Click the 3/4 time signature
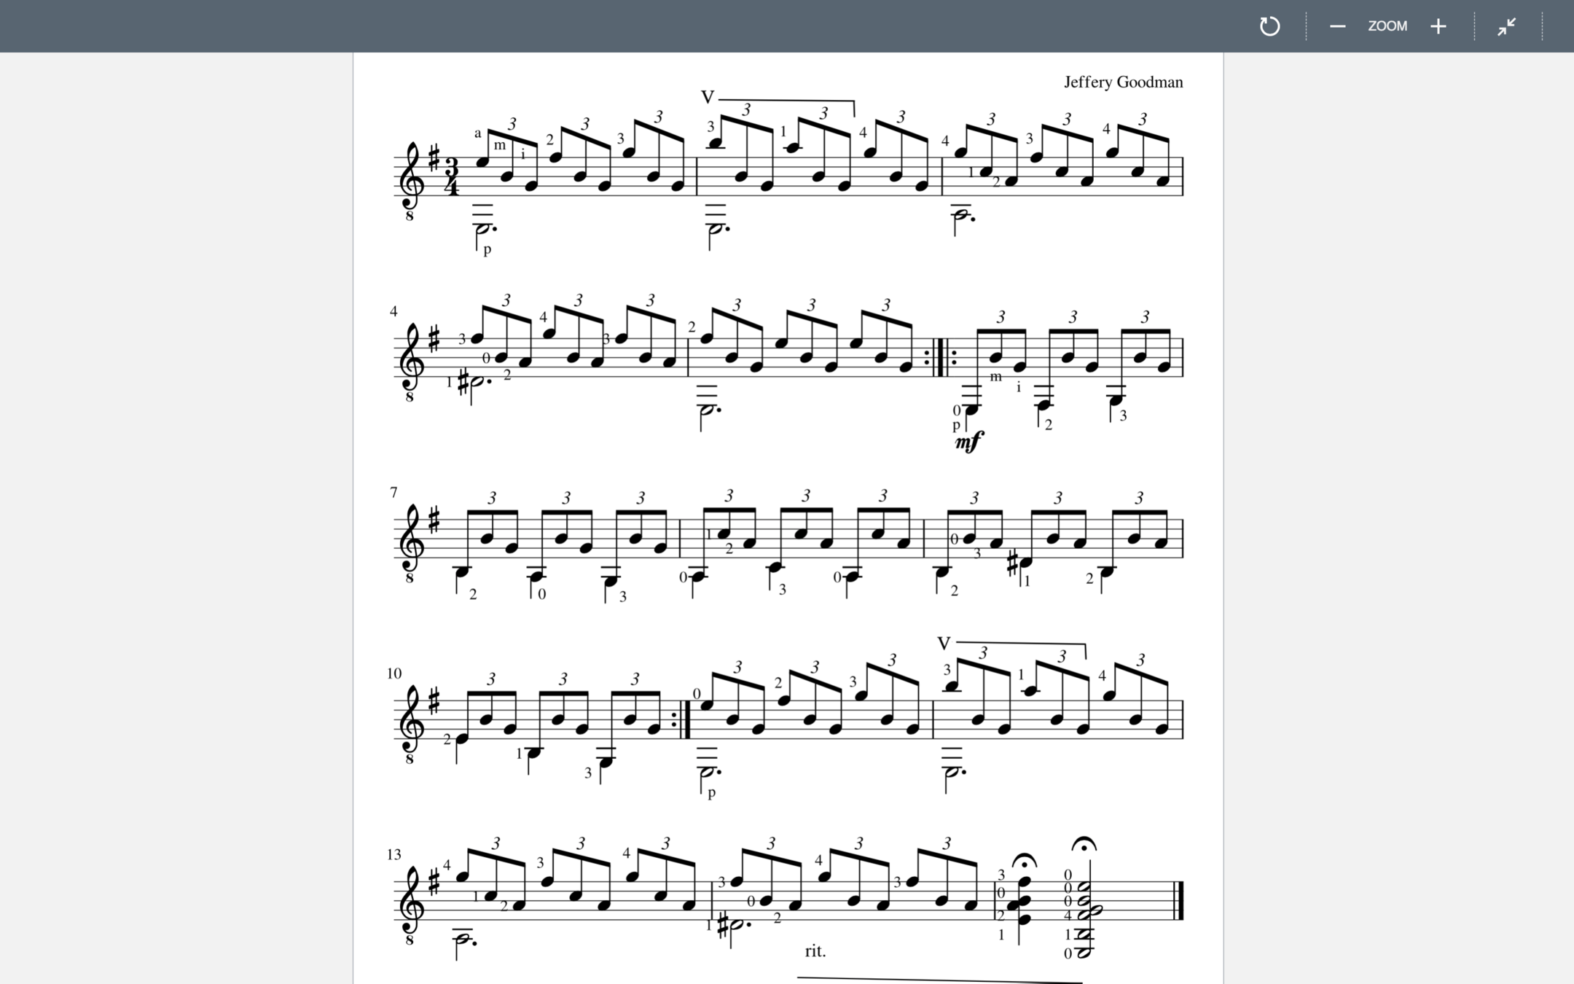The image size is (1574, 984). point(452,176)
